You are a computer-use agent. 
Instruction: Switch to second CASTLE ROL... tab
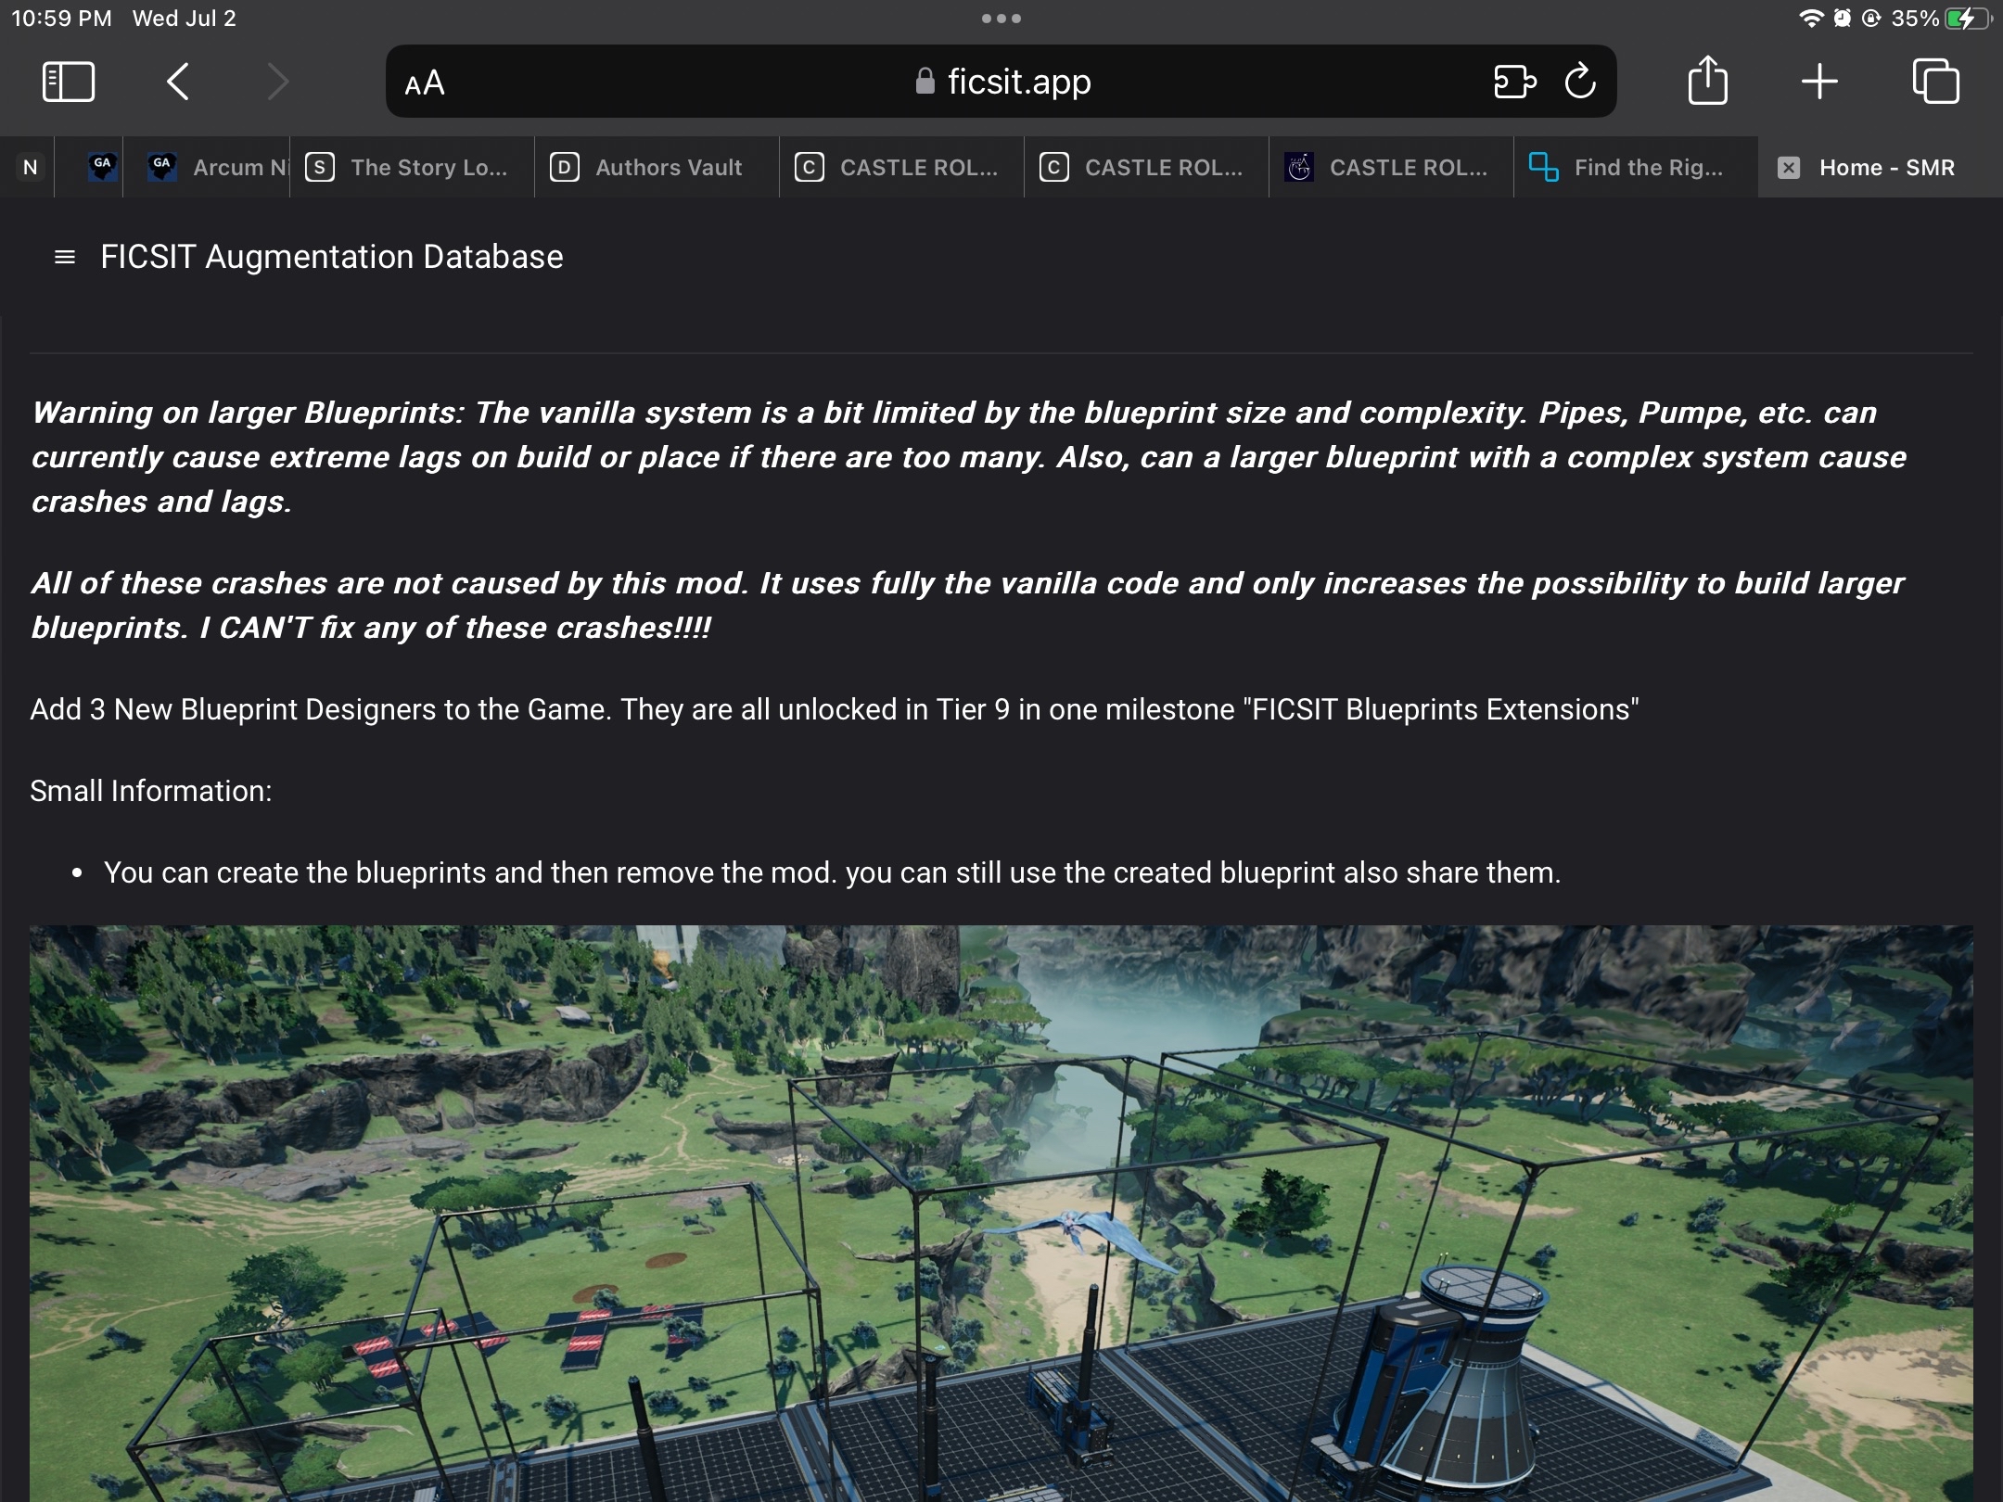click(x=1146, y=168)
